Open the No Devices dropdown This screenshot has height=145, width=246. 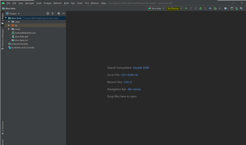(x=175, y=8)
